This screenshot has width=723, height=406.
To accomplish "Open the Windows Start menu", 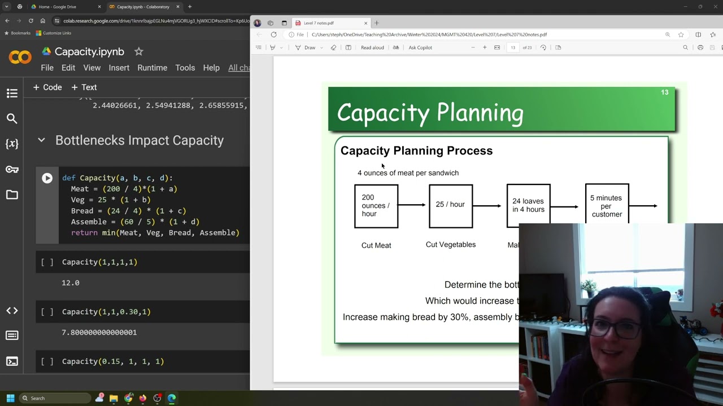I will [10, 398].
